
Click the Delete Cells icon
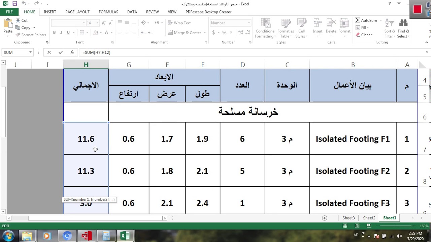[331, 23]
